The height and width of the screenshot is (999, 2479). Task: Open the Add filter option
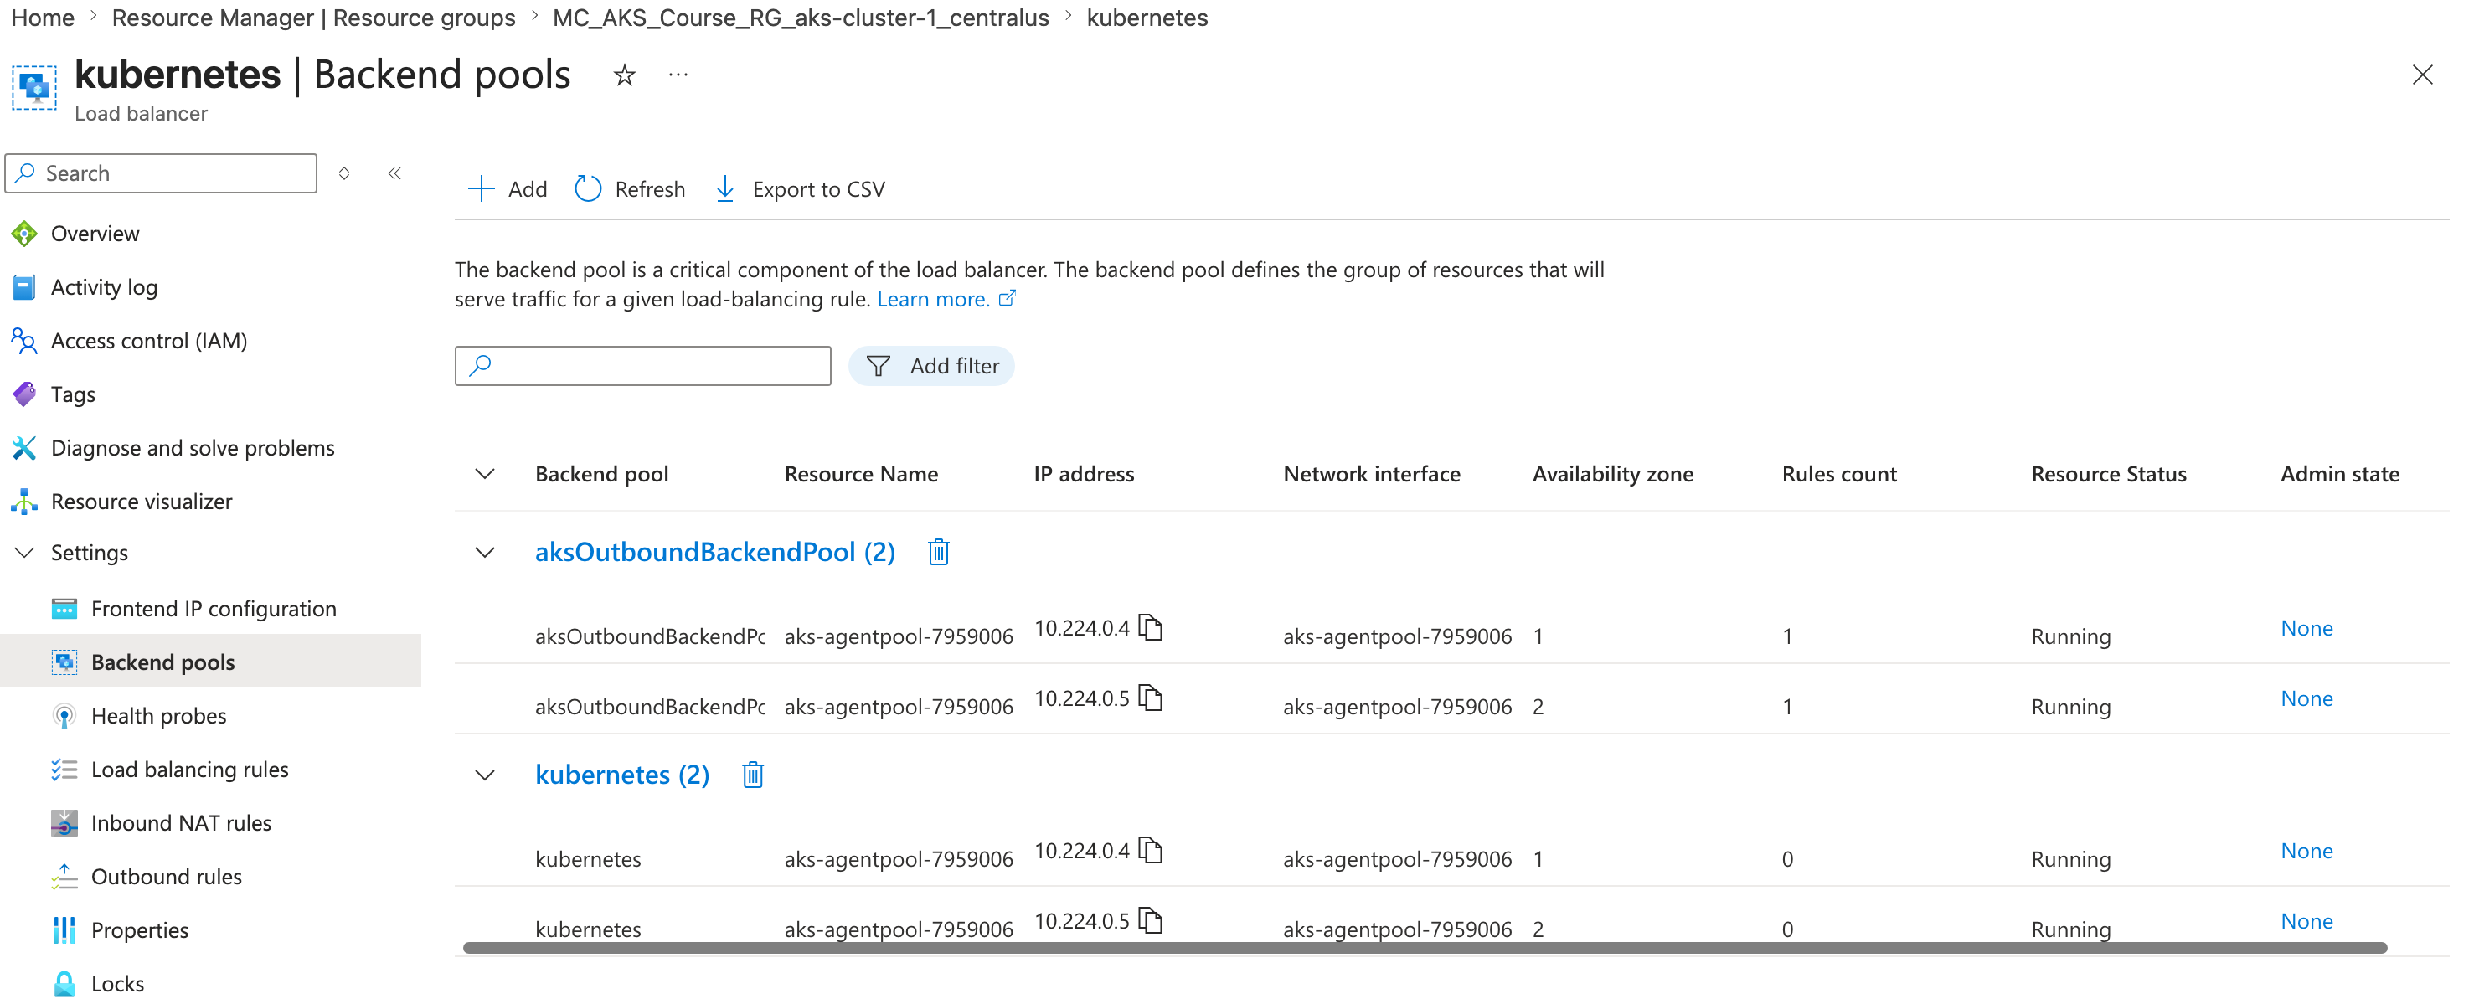[x=931, y=366]
